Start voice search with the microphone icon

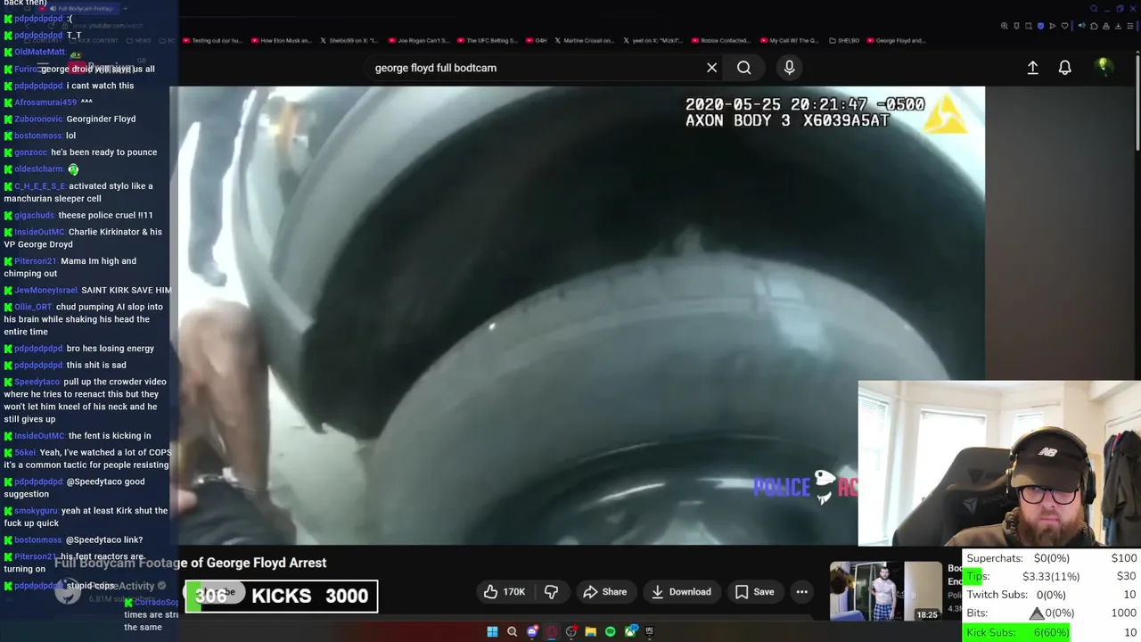point(789,68)
